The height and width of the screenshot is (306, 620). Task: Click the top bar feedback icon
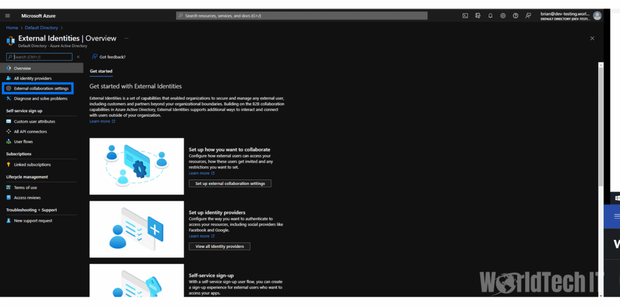click(528, 16)
